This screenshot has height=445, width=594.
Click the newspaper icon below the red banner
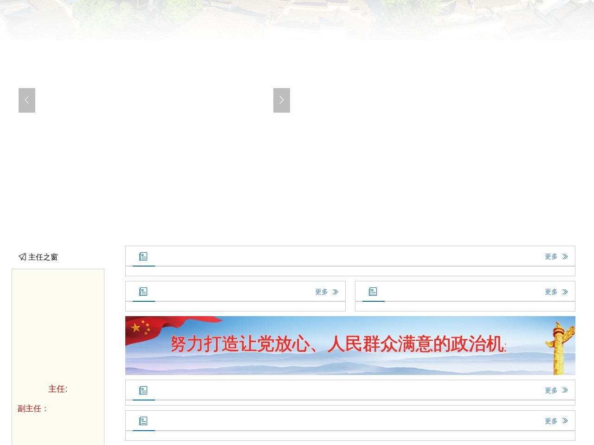click(x=143, y=390)
